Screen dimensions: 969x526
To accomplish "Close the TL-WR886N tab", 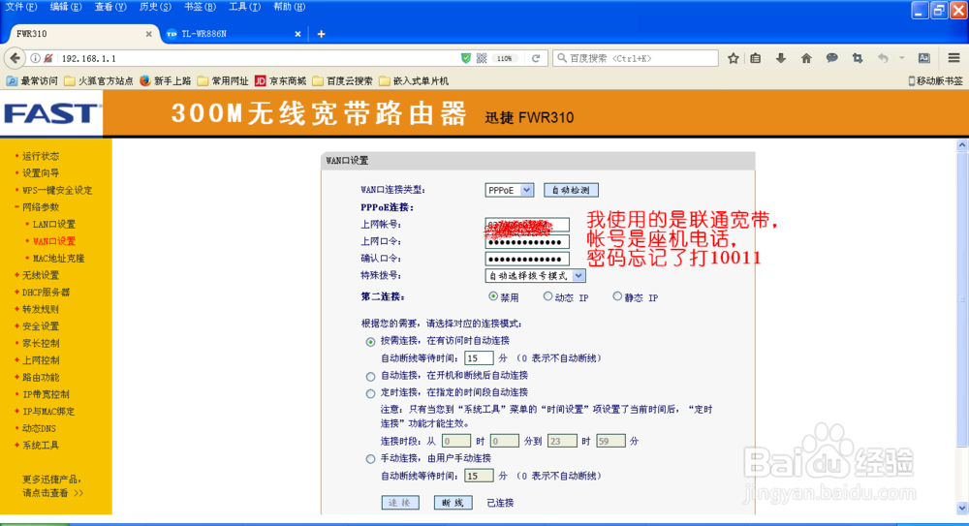I will [297, 34].
